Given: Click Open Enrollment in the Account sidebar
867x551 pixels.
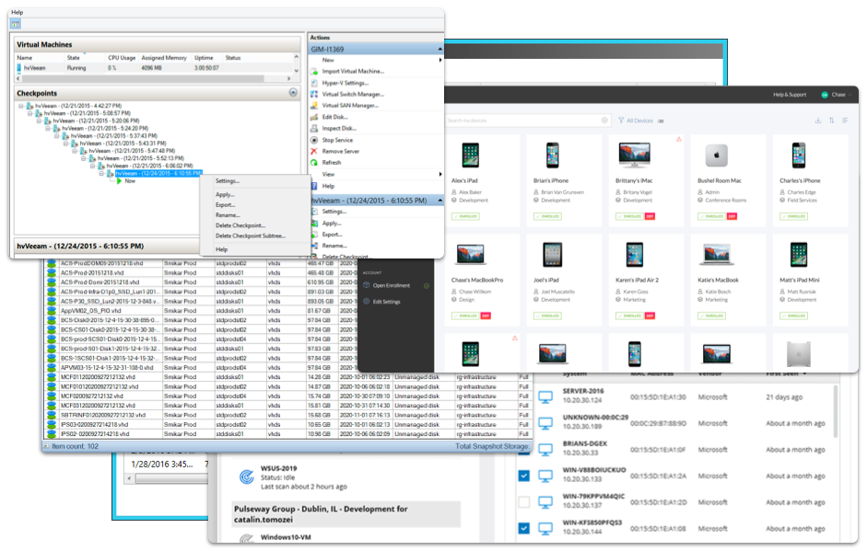Looking at the screenshot, I should pyautogui.click(x=392, y=285).
